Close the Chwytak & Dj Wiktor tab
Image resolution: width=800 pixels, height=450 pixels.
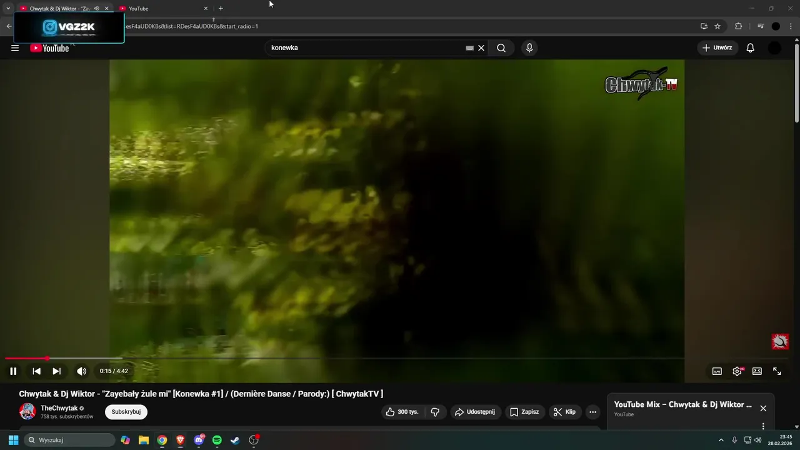pos(106,9)
